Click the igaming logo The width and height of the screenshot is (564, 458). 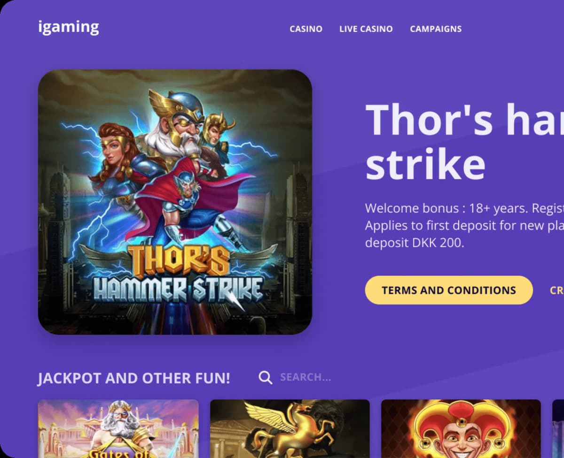tap(69, 27)
